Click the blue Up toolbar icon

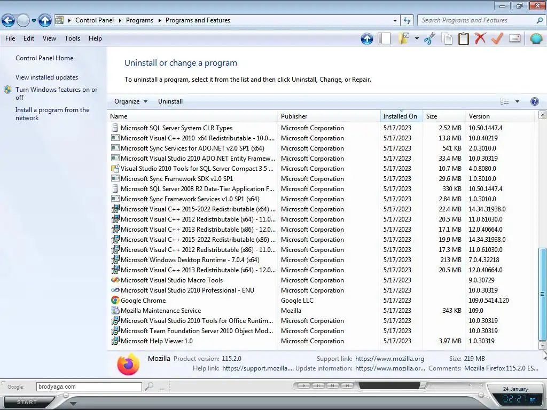coord(367,38)
